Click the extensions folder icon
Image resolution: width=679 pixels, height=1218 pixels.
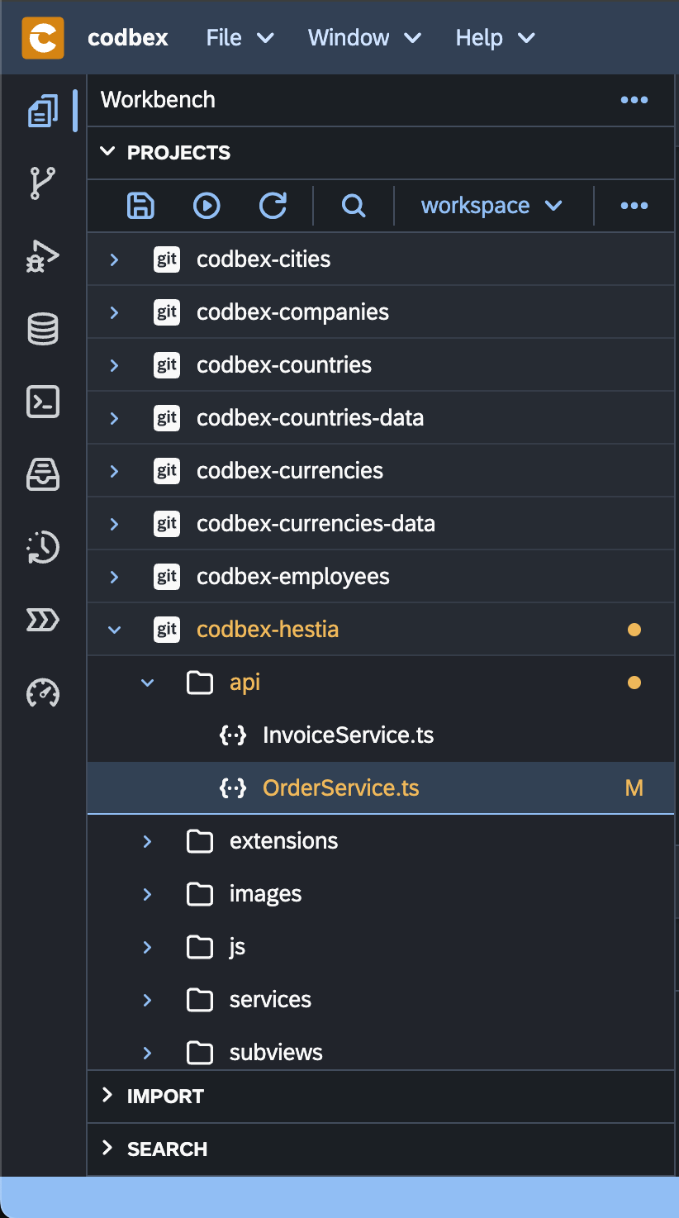200,841
